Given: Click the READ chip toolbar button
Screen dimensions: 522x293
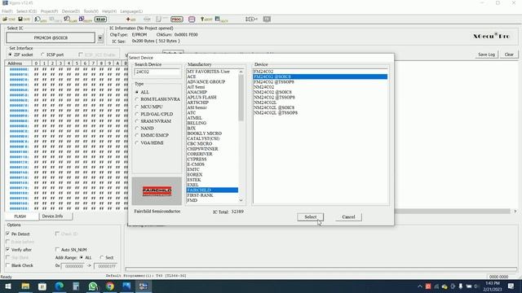Looking at the screenshot, I should (100, 20).
